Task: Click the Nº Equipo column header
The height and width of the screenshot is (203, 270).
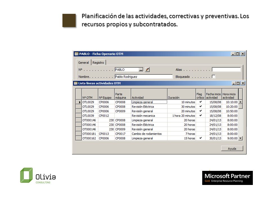Action: 106,94
